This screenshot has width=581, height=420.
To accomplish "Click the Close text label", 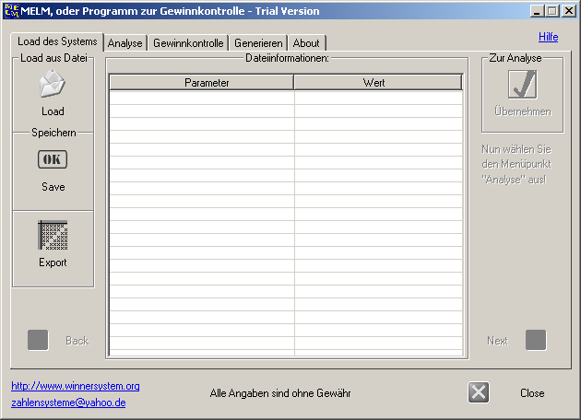I will (x=532, y=393).
